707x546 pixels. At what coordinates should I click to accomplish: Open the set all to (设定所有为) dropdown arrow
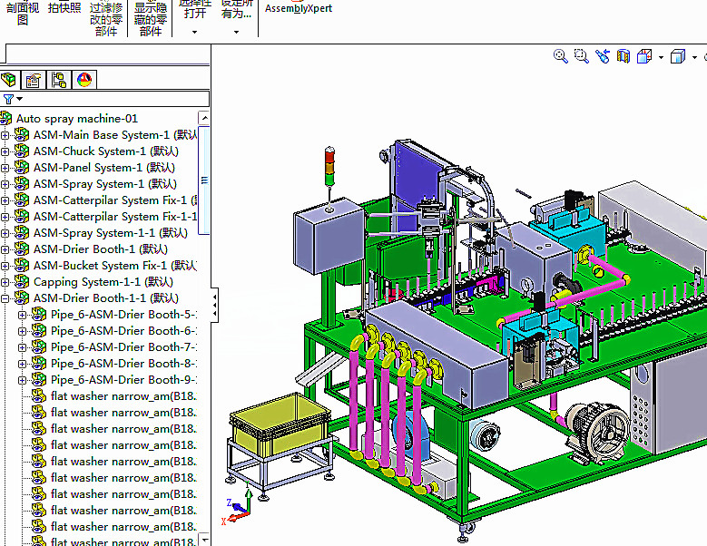[236, 32]
